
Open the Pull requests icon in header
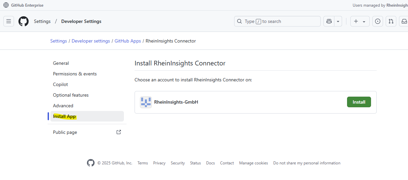coord(391,21)
